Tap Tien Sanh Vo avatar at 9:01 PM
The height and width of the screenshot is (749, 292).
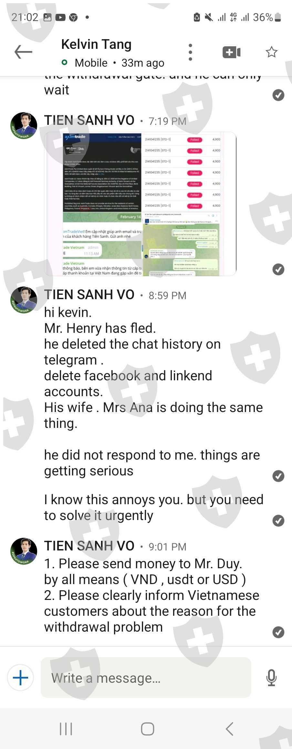click(24, 551)
